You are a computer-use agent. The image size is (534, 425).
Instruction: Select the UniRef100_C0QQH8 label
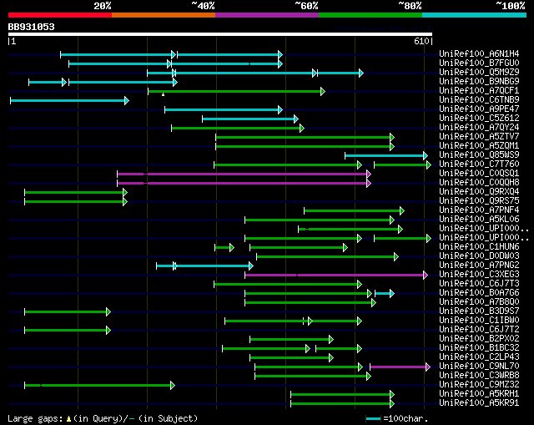pyautogui.click(x=479, y=182)
